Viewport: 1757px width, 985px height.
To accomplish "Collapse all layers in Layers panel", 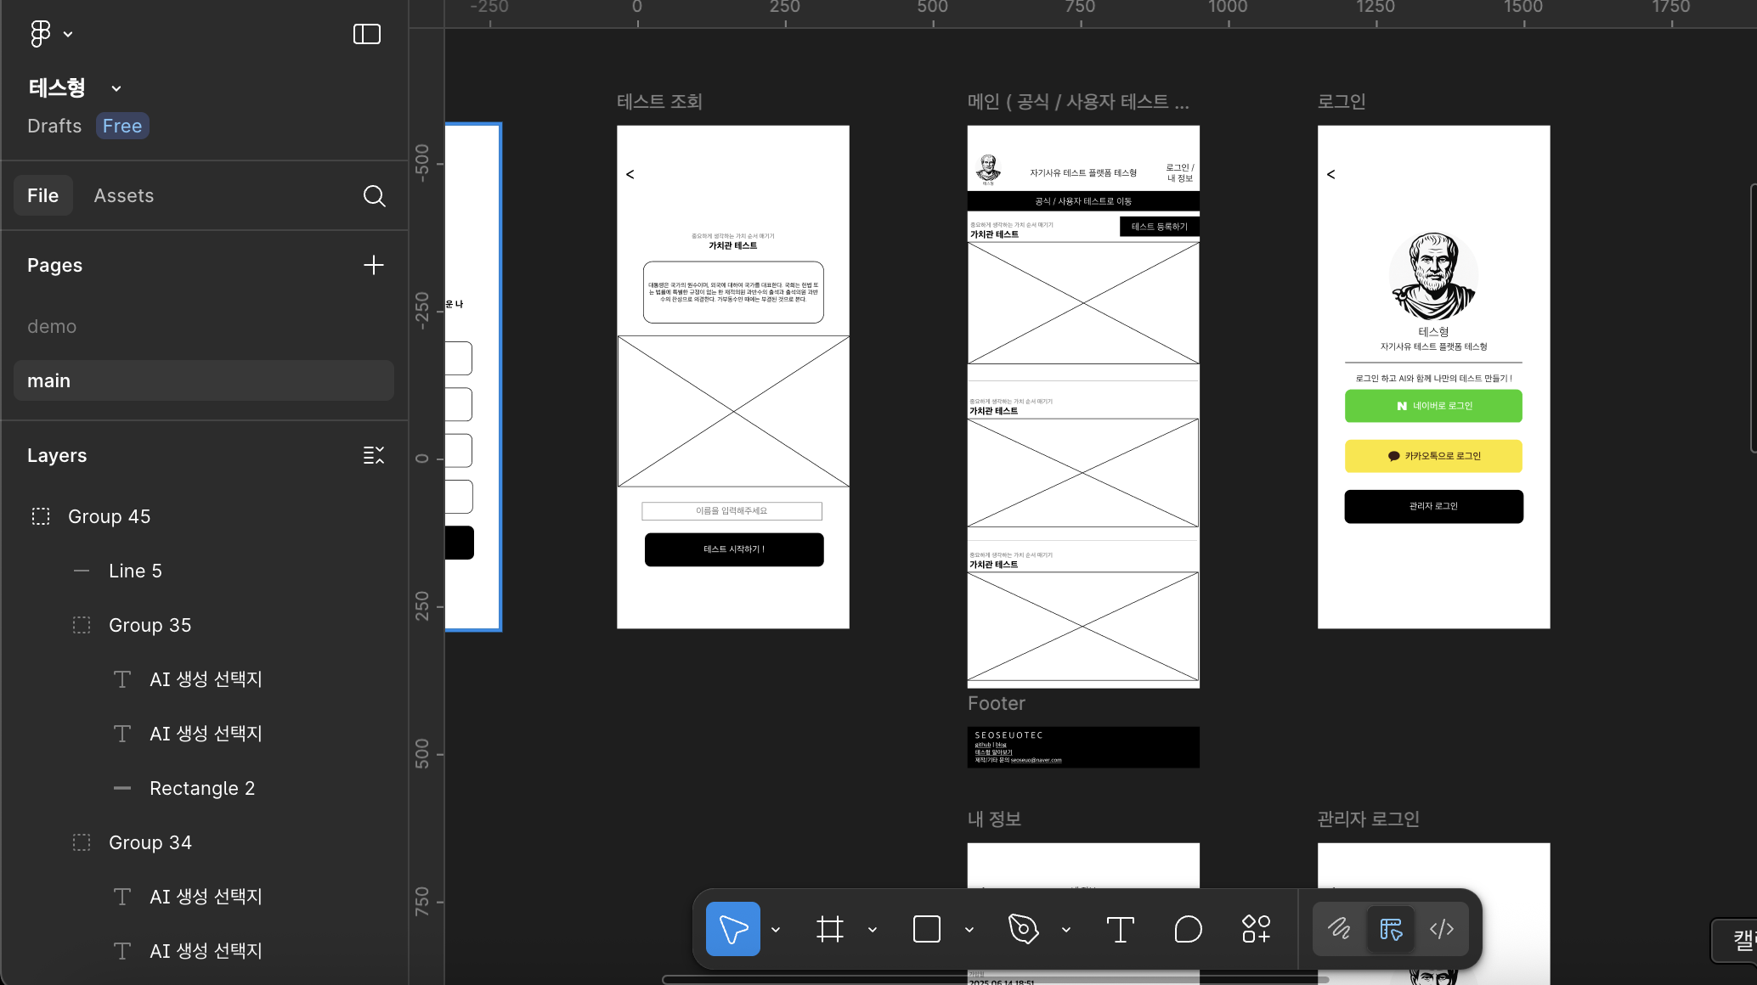I will click(x=374, y=455).
